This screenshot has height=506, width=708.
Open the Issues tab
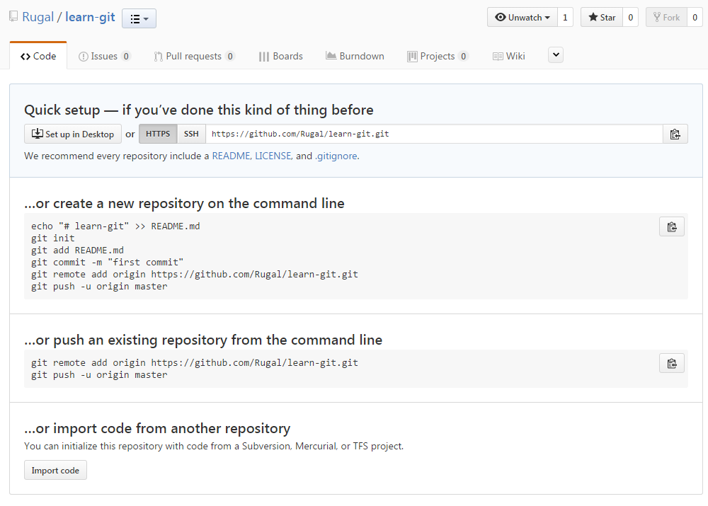tap(104, 56)
